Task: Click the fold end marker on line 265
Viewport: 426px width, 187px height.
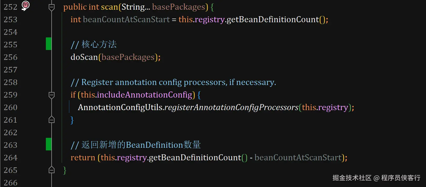Action: (52, 170)
